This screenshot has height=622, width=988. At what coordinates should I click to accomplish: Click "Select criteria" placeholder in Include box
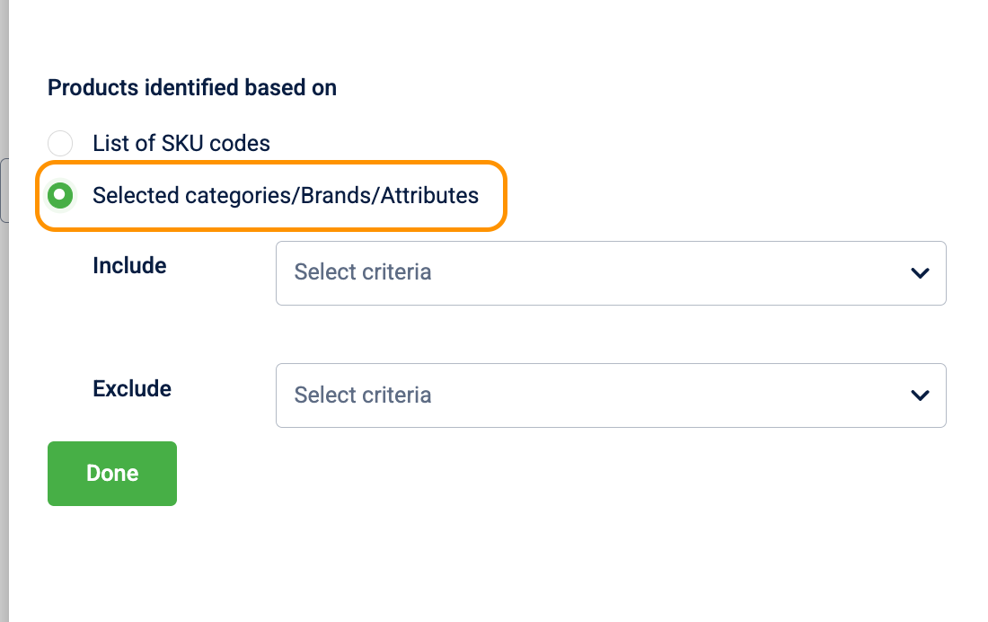(x=363, y=272)
